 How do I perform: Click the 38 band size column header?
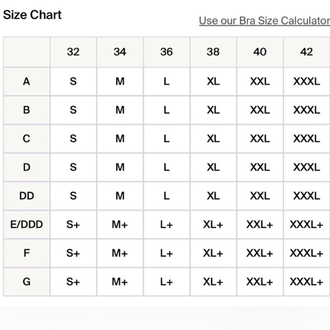pyautogui.click(x=214, y=52)
